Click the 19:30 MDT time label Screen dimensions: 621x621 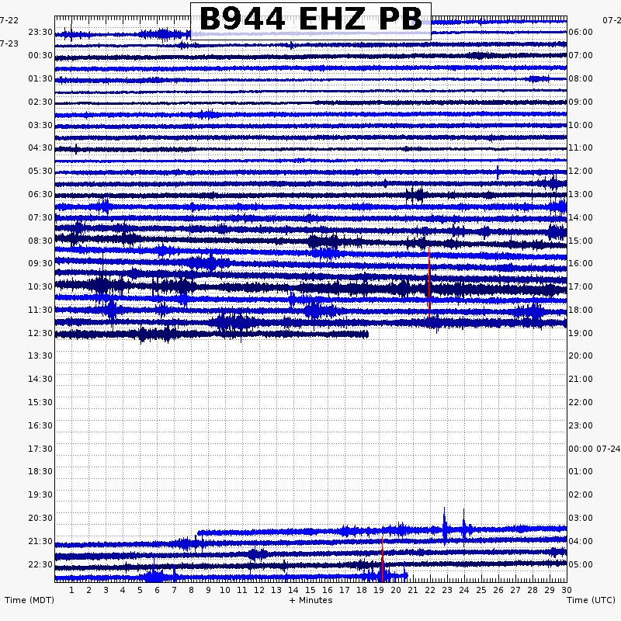40,494
